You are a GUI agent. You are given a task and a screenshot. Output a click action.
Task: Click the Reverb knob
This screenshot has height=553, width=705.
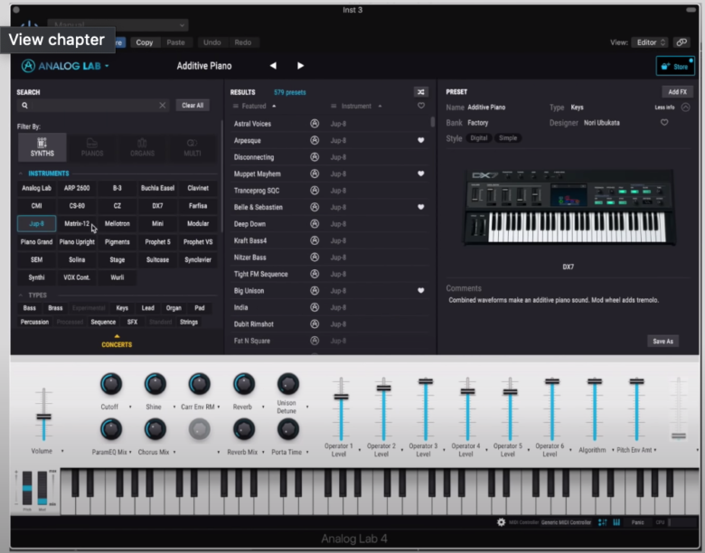[243, 384]
